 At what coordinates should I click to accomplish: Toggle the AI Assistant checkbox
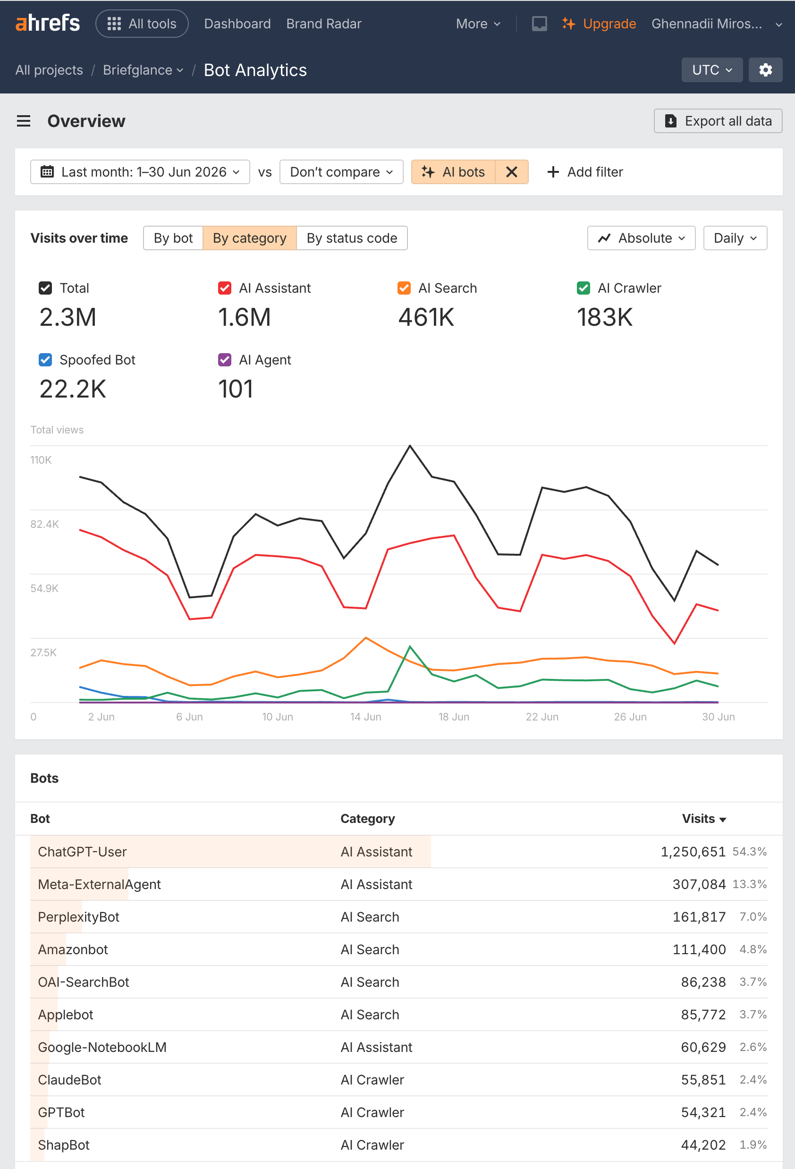pyautogui.click(x=224, y=288)
